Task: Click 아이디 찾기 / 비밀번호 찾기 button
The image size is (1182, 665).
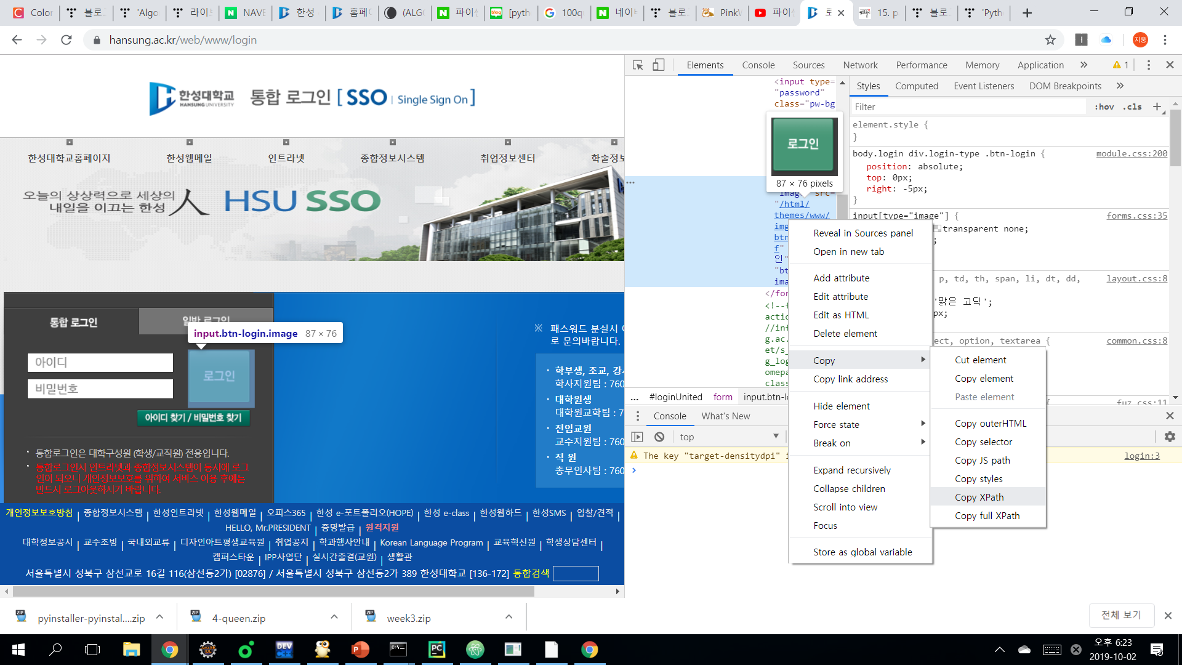Action: pyautogui.click(x=193, y=417)
